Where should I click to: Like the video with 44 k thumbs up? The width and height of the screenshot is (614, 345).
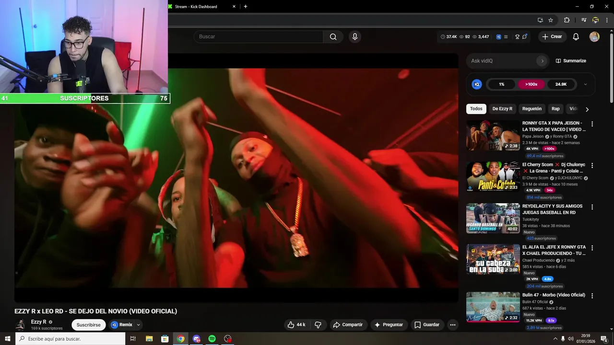[296, 325]
